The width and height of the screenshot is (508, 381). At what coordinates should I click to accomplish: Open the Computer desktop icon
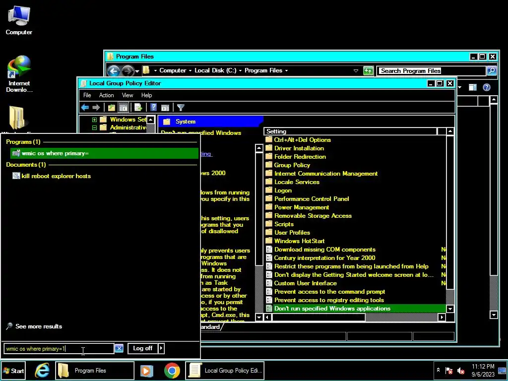click(19, 21)
